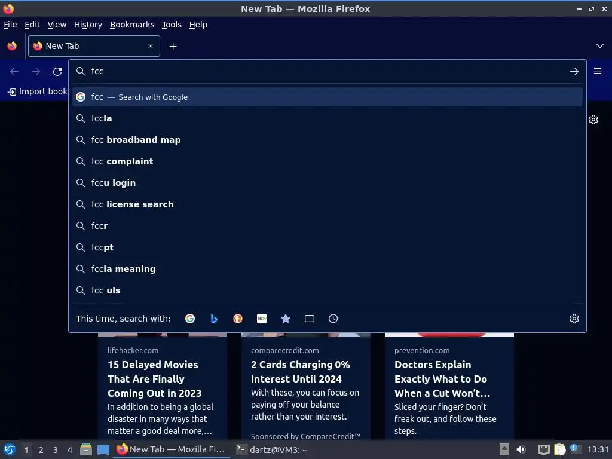This screenshot has width=612, height=459.
Task: Click the removable media eject tray icon
Action: coord(504,449)
